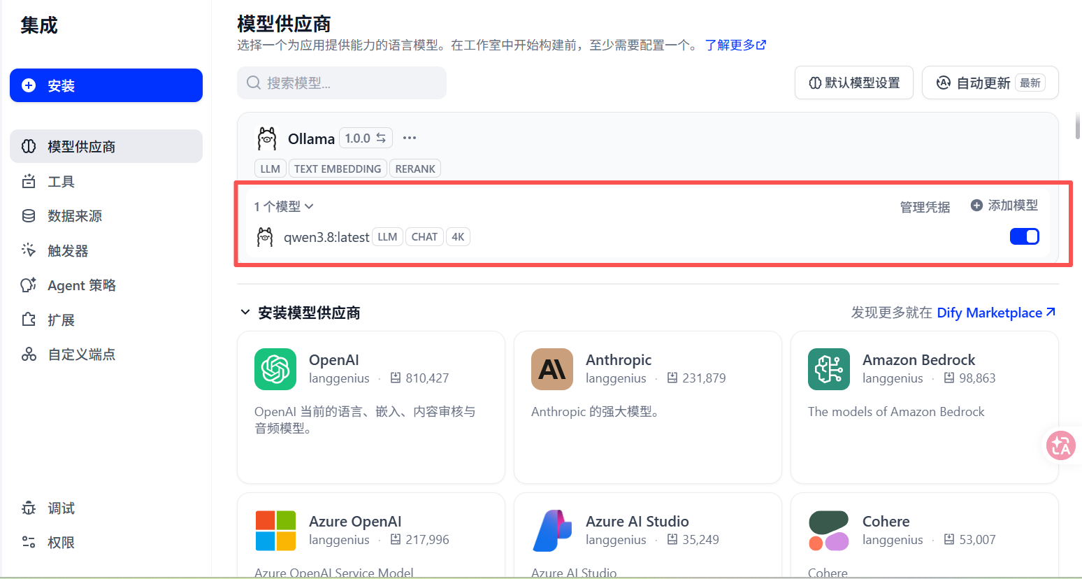Viewport: 1082px width, 579px height.
Task: Click the pink floating translate icon
Action: [x=1061, y=445]
